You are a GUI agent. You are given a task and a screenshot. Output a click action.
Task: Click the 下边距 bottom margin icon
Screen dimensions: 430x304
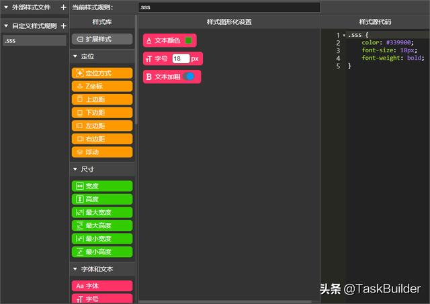point(79,113)
